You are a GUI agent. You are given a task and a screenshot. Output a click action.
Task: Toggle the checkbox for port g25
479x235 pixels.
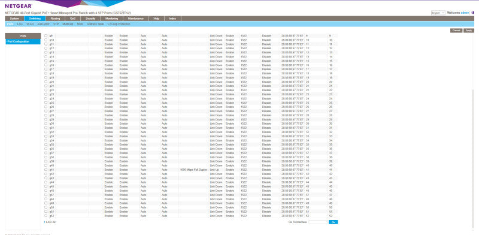46,103
